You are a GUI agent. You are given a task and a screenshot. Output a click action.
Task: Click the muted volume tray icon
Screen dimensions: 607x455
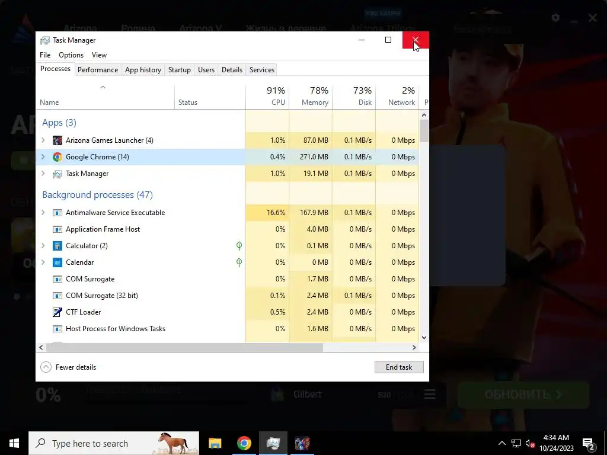(x=530, y=443)
